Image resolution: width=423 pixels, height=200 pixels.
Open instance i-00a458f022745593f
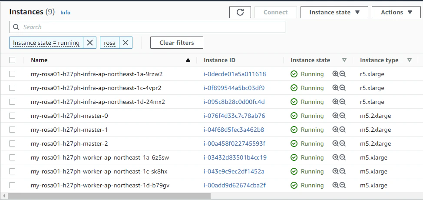[235, 143]
